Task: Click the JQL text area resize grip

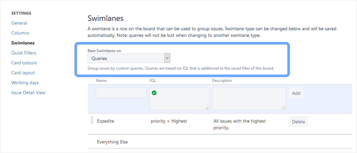Action: [207, 108]
